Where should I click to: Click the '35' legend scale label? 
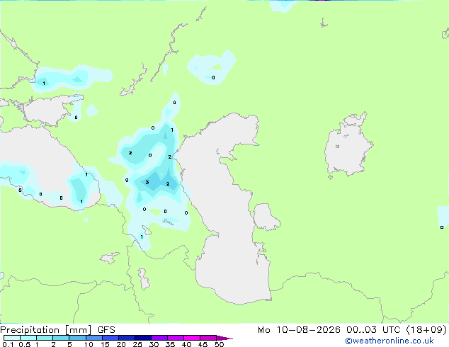[x=171, y=344]
